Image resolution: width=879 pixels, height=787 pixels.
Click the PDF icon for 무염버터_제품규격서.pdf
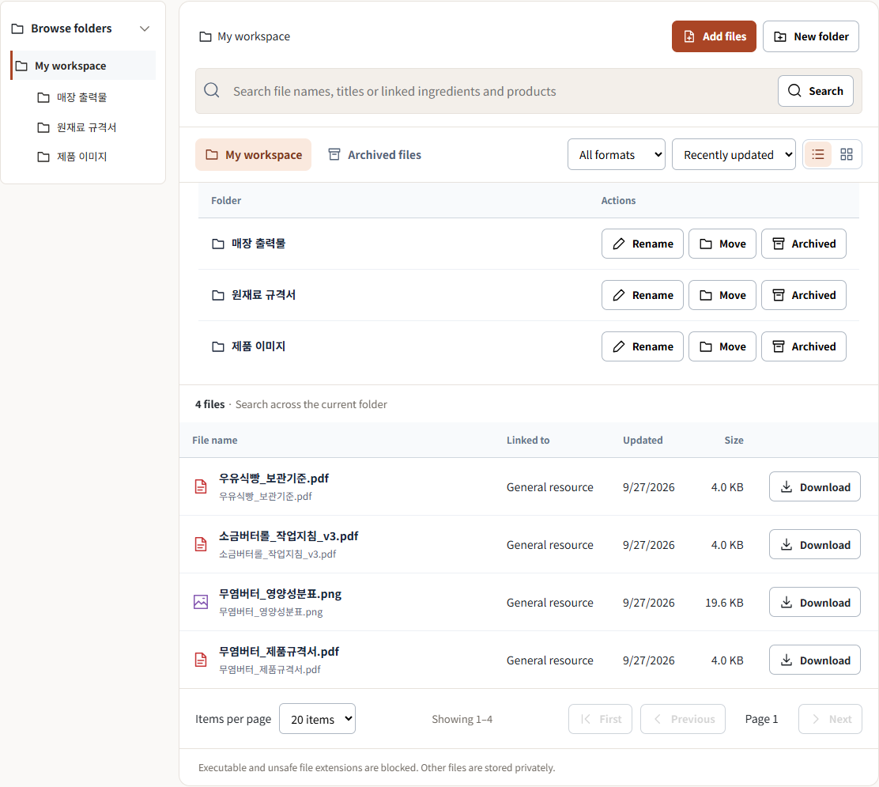(201, 660)
